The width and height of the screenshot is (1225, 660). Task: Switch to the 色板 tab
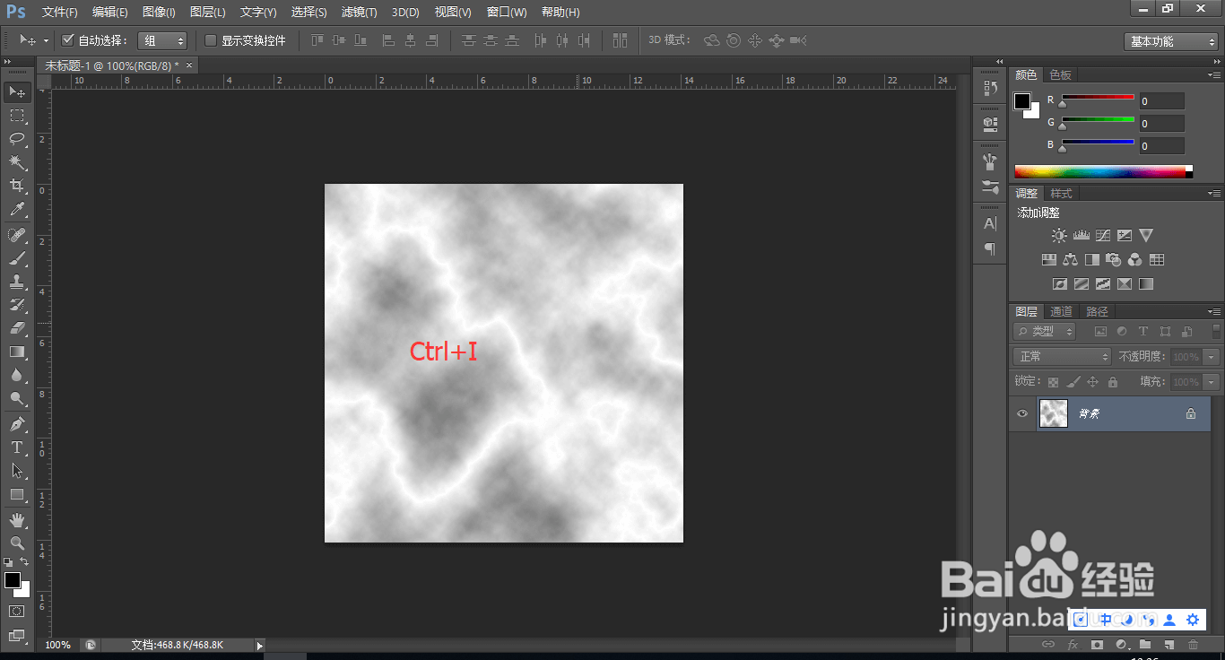point(1061,75)
